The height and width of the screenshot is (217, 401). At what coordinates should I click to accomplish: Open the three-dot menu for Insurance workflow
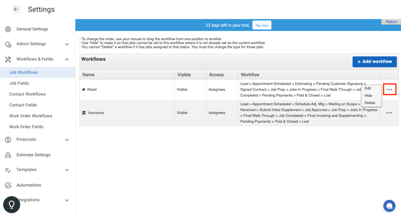(x=389, y=113)
